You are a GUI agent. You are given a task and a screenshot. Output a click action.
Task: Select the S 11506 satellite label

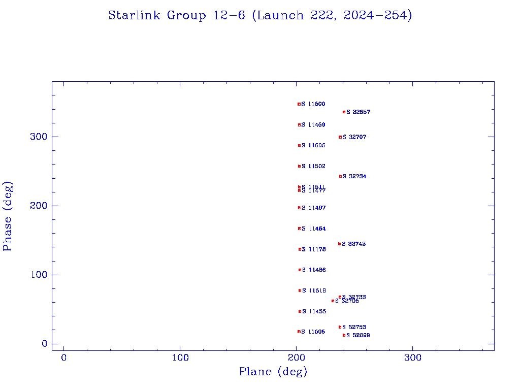point(313,332)
